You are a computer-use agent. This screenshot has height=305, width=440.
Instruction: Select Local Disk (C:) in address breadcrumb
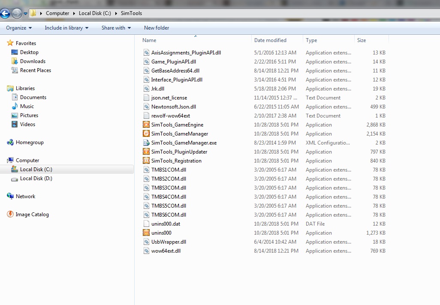(95, 13)
